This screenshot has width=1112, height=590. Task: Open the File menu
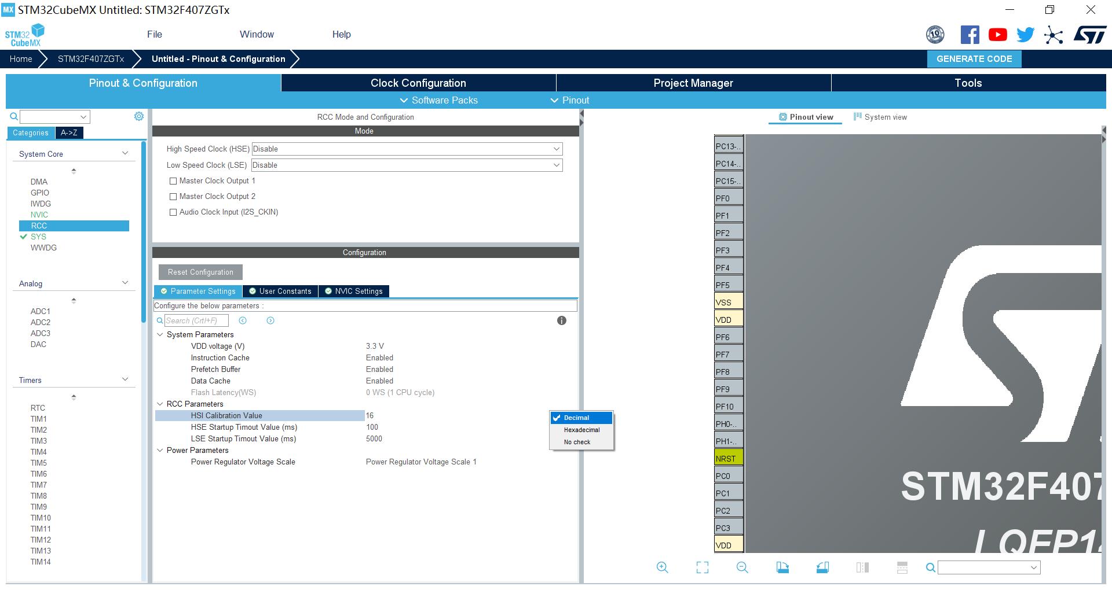point(155,35)
